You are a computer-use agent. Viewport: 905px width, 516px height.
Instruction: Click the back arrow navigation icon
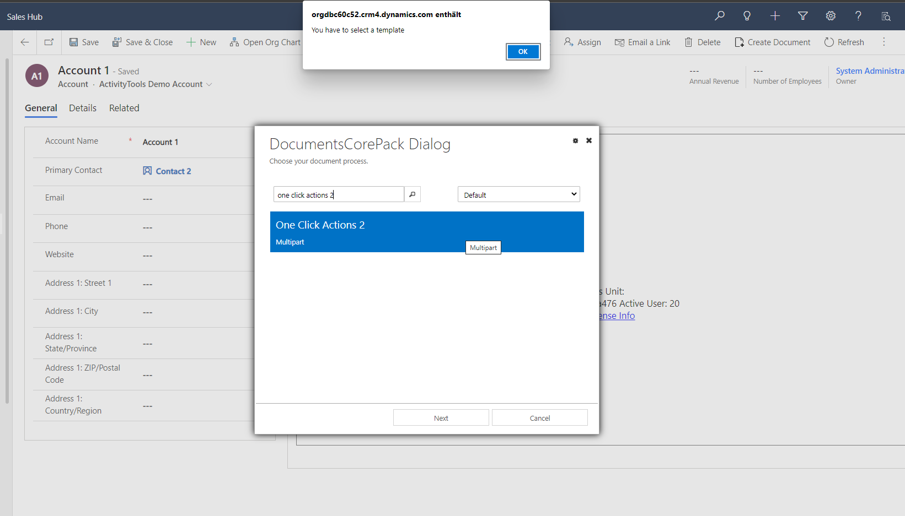point(25,42)
